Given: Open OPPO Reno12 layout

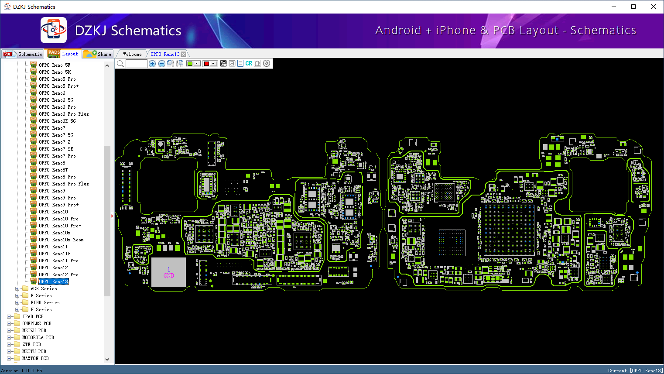Looking at the screenshot, I should pyautogui.click(x=53, y=268).
